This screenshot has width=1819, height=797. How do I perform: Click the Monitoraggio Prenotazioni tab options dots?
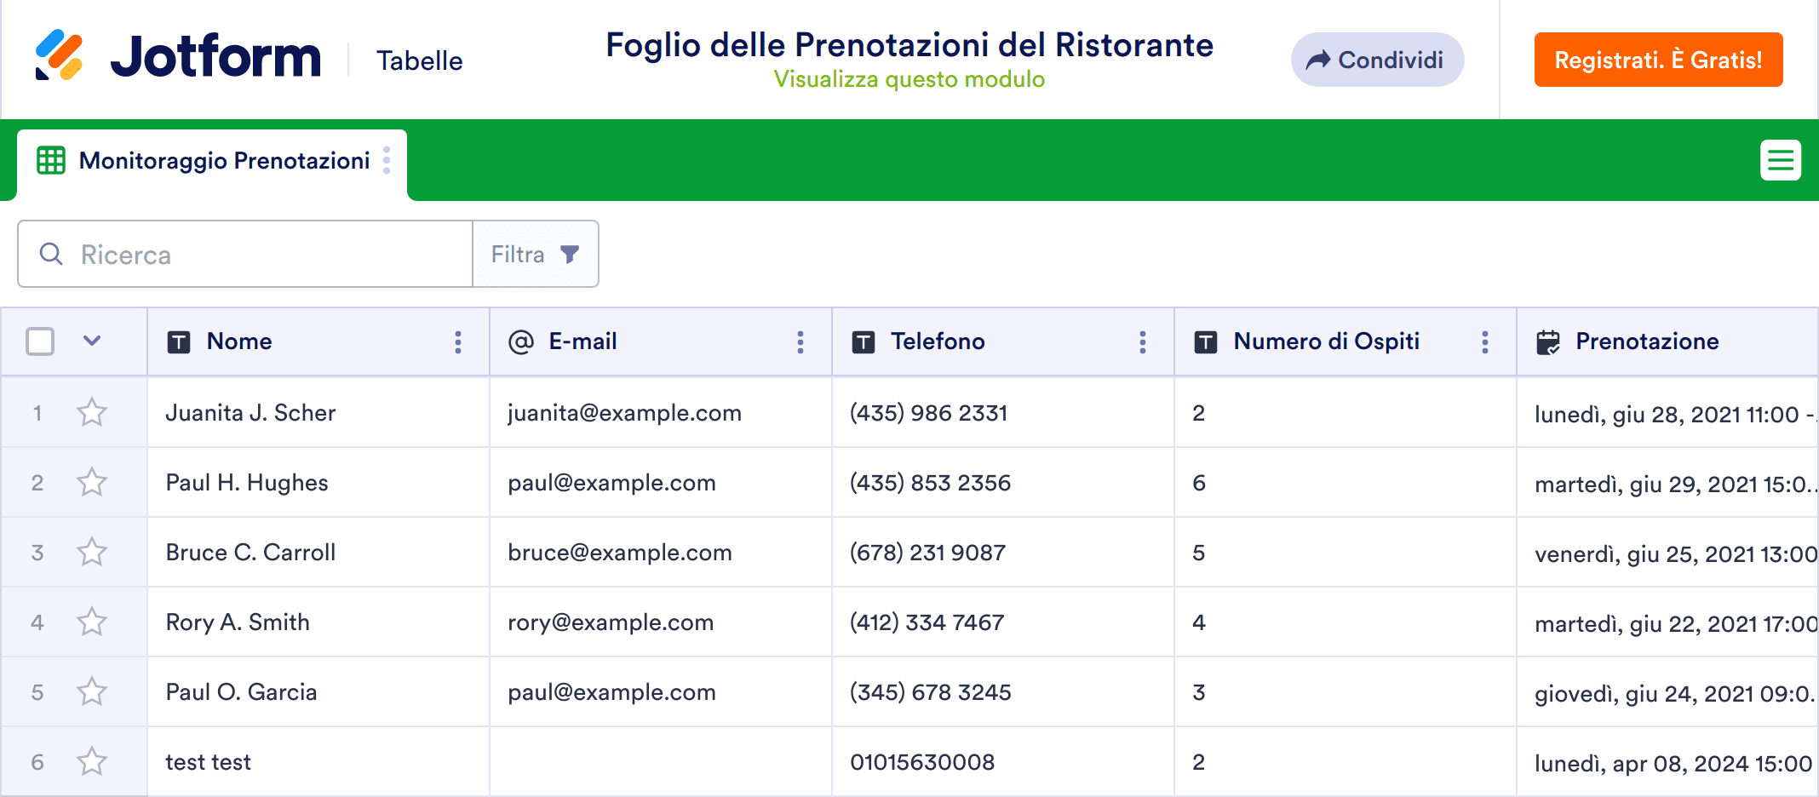(387, 160)
